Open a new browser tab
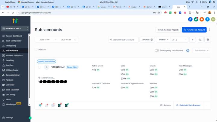The image size is (217, 122). click(x=190, y=7)
